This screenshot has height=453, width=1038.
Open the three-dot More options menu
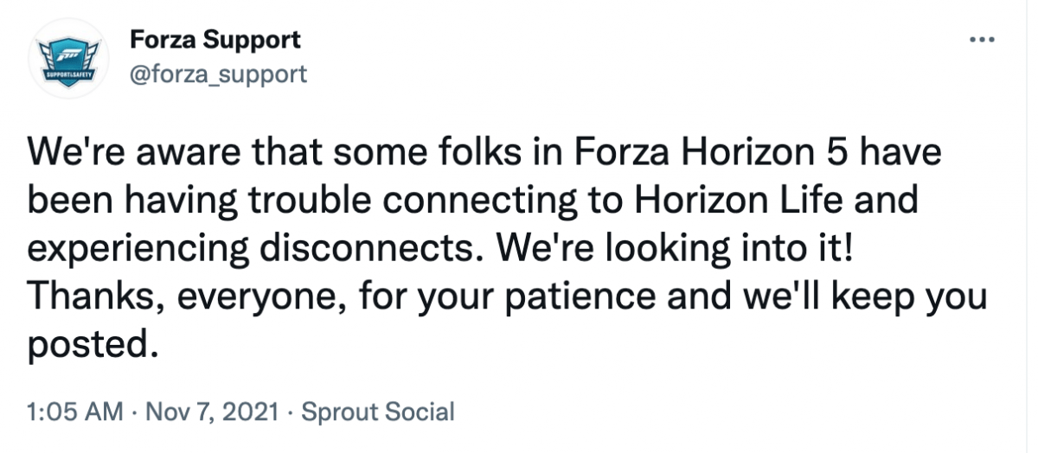point(983,41)
